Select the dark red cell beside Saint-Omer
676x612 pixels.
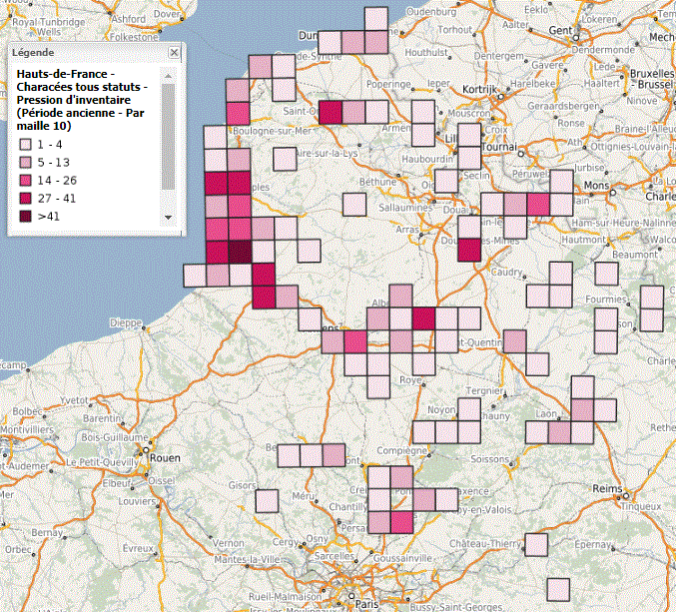331,111
